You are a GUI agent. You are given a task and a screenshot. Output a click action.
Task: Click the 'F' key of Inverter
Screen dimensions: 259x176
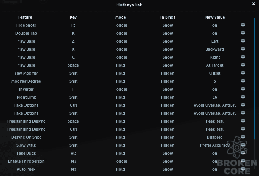click(73, 89)
